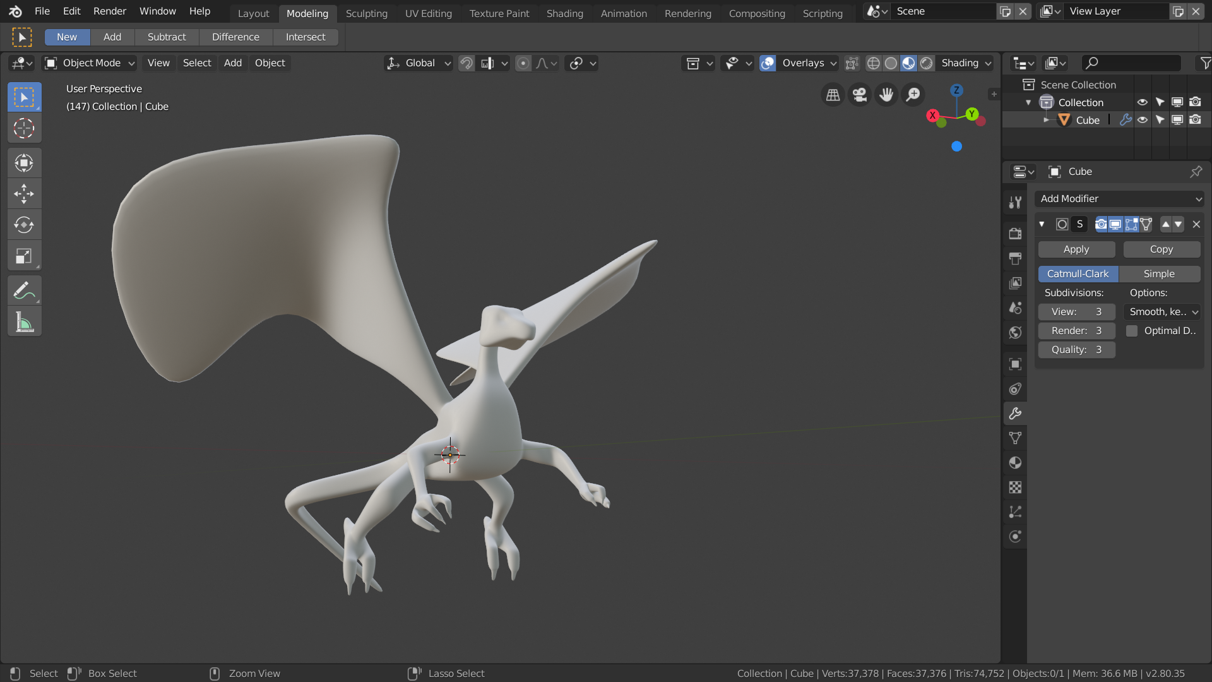Select the Annotate tool
Image resolution: width=1212 pixels, height=682 pixels.
(x=24, y=290)
